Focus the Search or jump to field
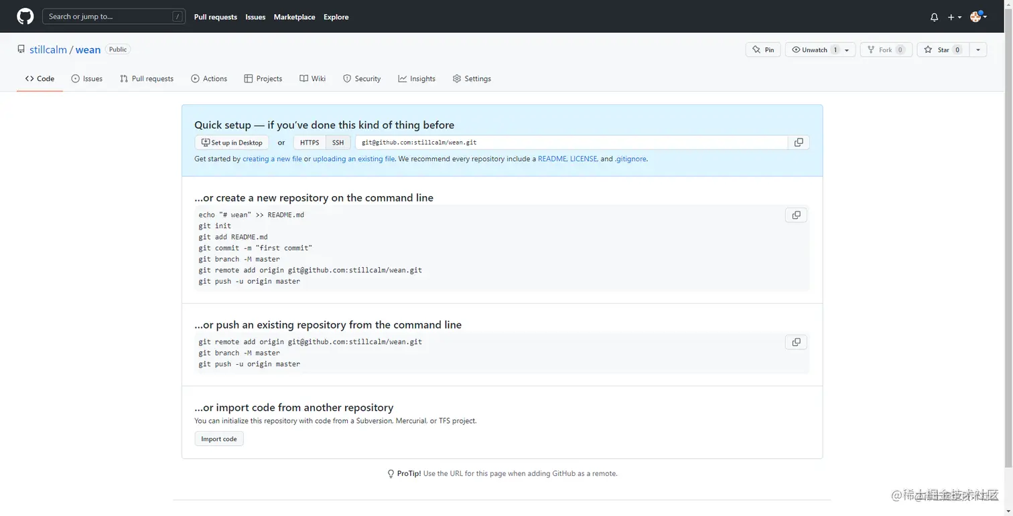 (114, 17)
